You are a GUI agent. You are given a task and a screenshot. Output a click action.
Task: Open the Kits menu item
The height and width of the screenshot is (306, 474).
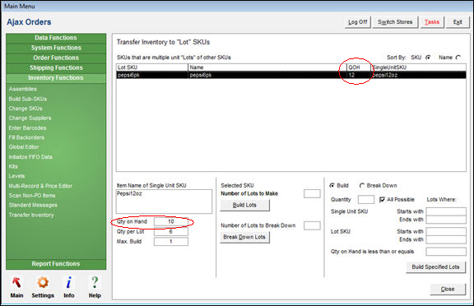13,167
